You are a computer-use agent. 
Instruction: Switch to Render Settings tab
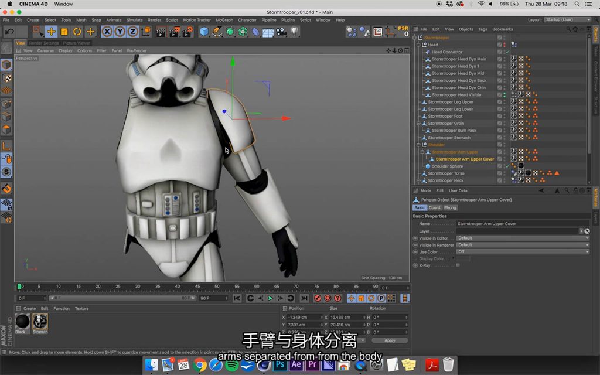[x=44, y=43]
